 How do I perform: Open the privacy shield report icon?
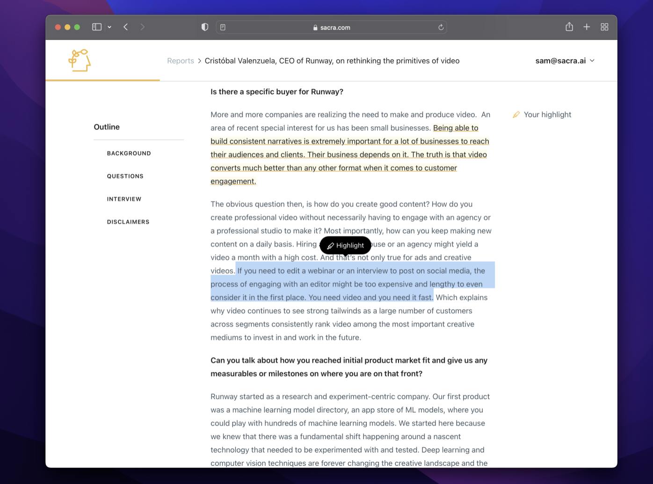[204, 27]
